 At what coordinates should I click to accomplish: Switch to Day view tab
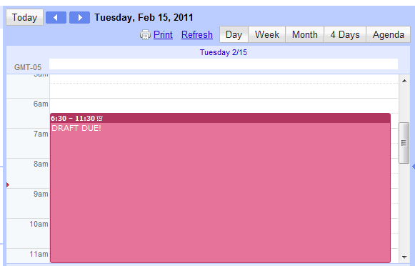click(234, 34)
